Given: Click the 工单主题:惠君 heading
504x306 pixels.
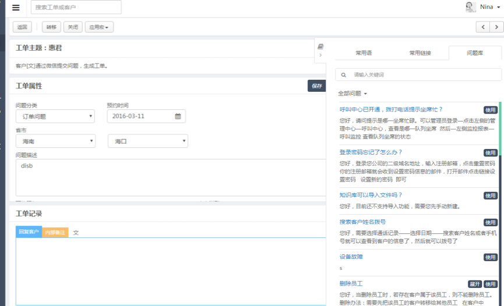Looking at the screenshot, I should [x=38, y=48].
